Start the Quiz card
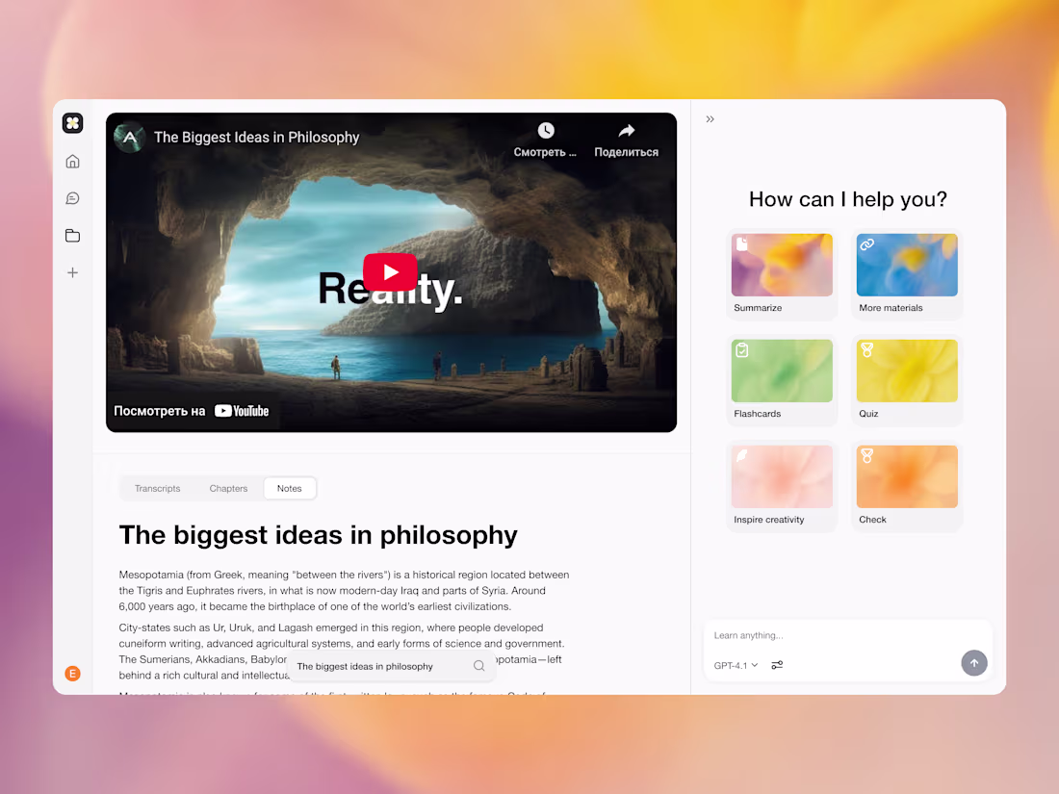Screen dimensions: 1059x794 pyautogui.click(x=906, y=380)
